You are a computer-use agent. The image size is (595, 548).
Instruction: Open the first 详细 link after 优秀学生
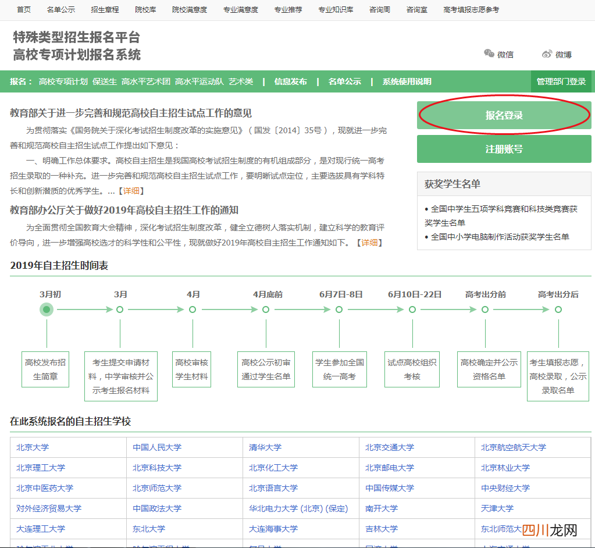pos(131,191)
